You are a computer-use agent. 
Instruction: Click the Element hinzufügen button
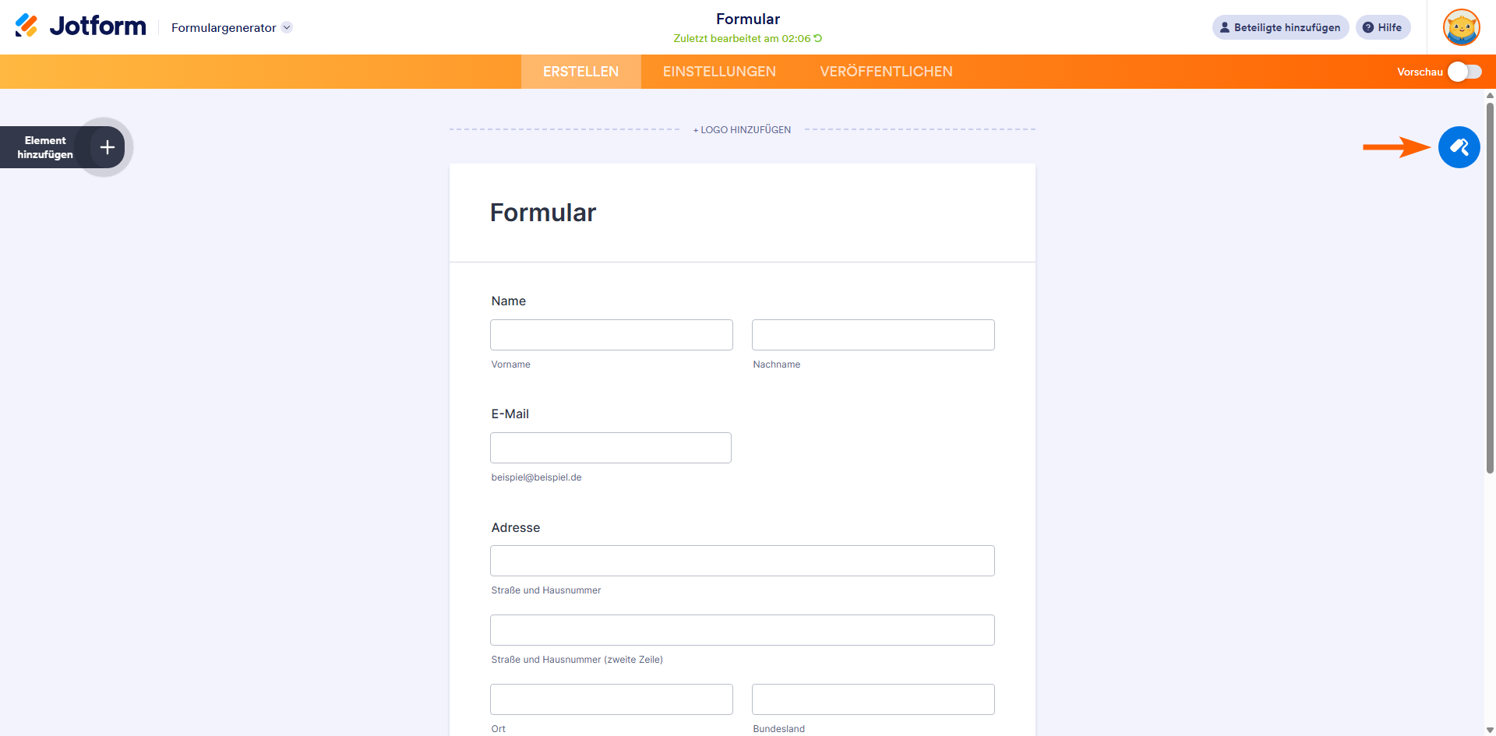coord(62,147)
